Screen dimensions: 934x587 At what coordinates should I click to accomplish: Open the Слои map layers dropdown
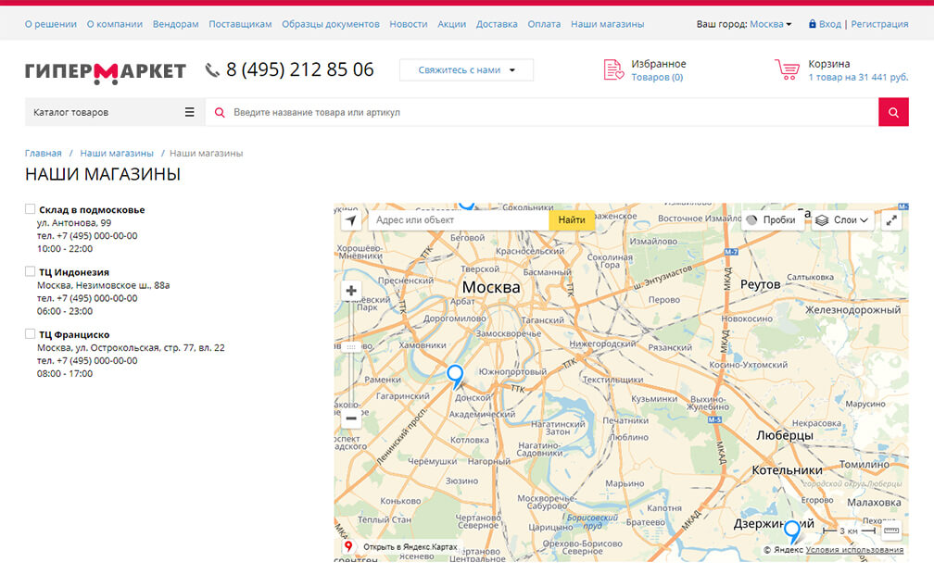point(841,220)
